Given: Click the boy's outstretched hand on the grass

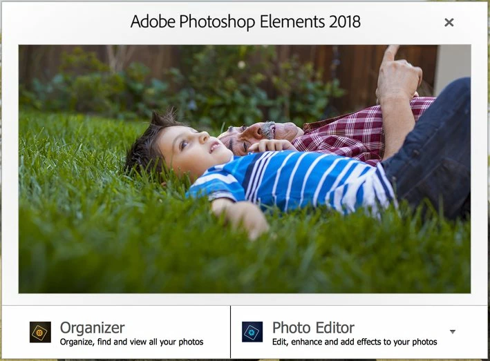Looking at the screenshot, I should point(247,218).
